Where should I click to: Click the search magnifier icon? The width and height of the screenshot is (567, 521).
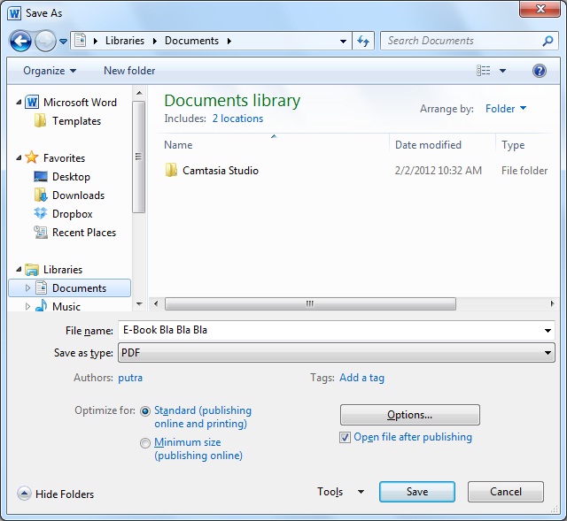[548, 41]
